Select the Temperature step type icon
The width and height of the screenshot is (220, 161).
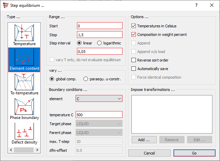click(x=24, y=32)
